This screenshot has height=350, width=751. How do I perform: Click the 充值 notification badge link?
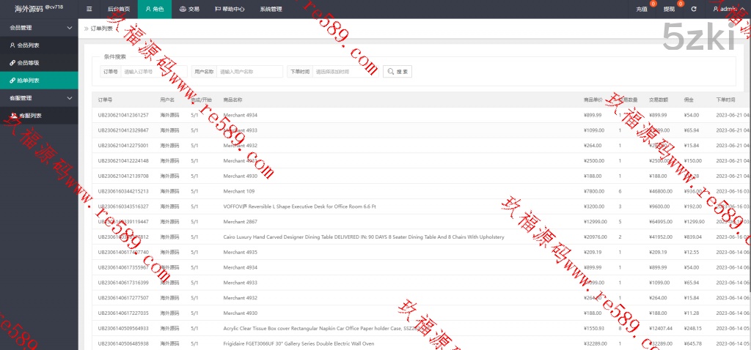[x=642, y=9]
